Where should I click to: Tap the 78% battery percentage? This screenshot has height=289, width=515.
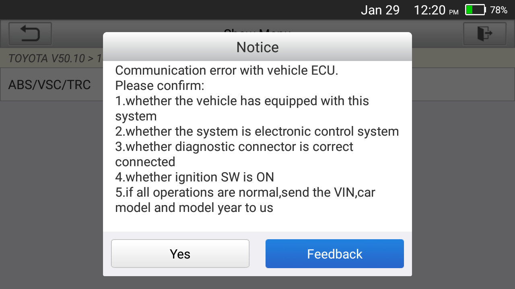(499, 10)
